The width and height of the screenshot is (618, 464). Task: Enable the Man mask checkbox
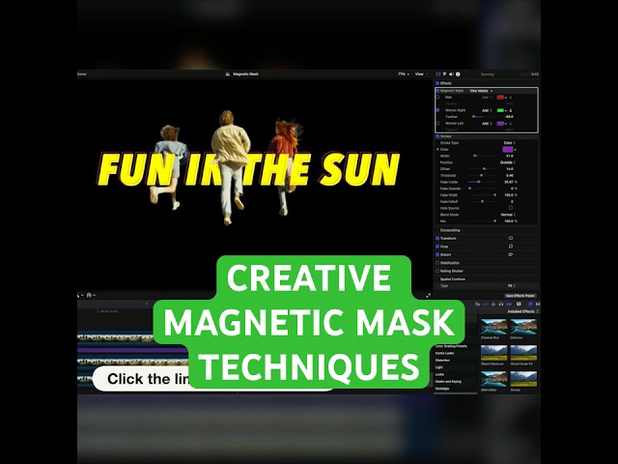point(437,97)
